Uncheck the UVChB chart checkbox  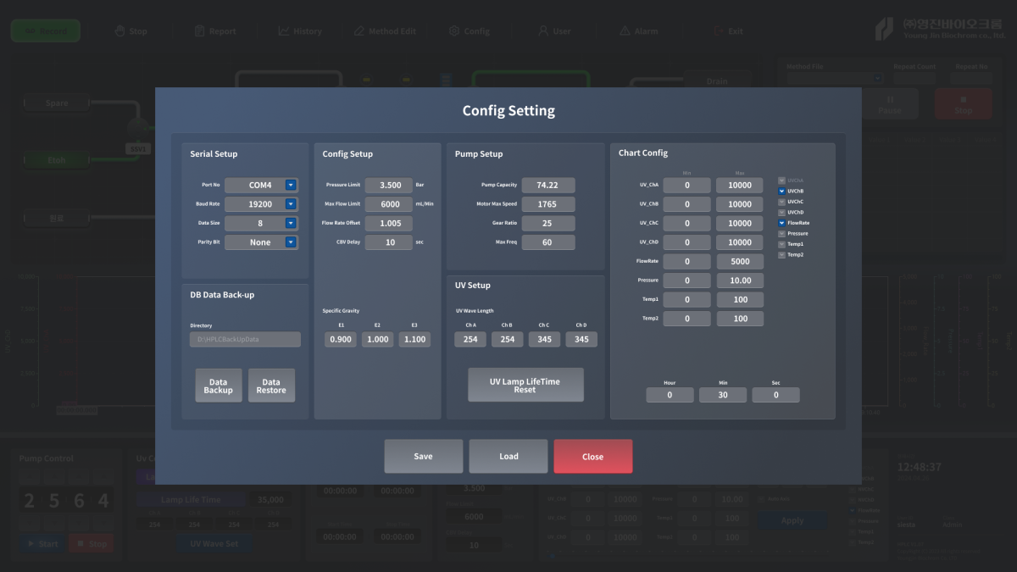pos(781,192)
